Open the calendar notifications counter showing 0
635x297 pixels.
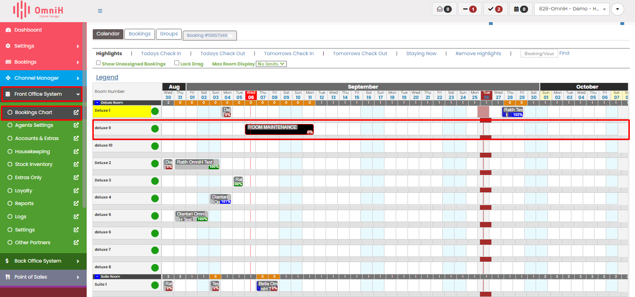(x=521, y=9)
